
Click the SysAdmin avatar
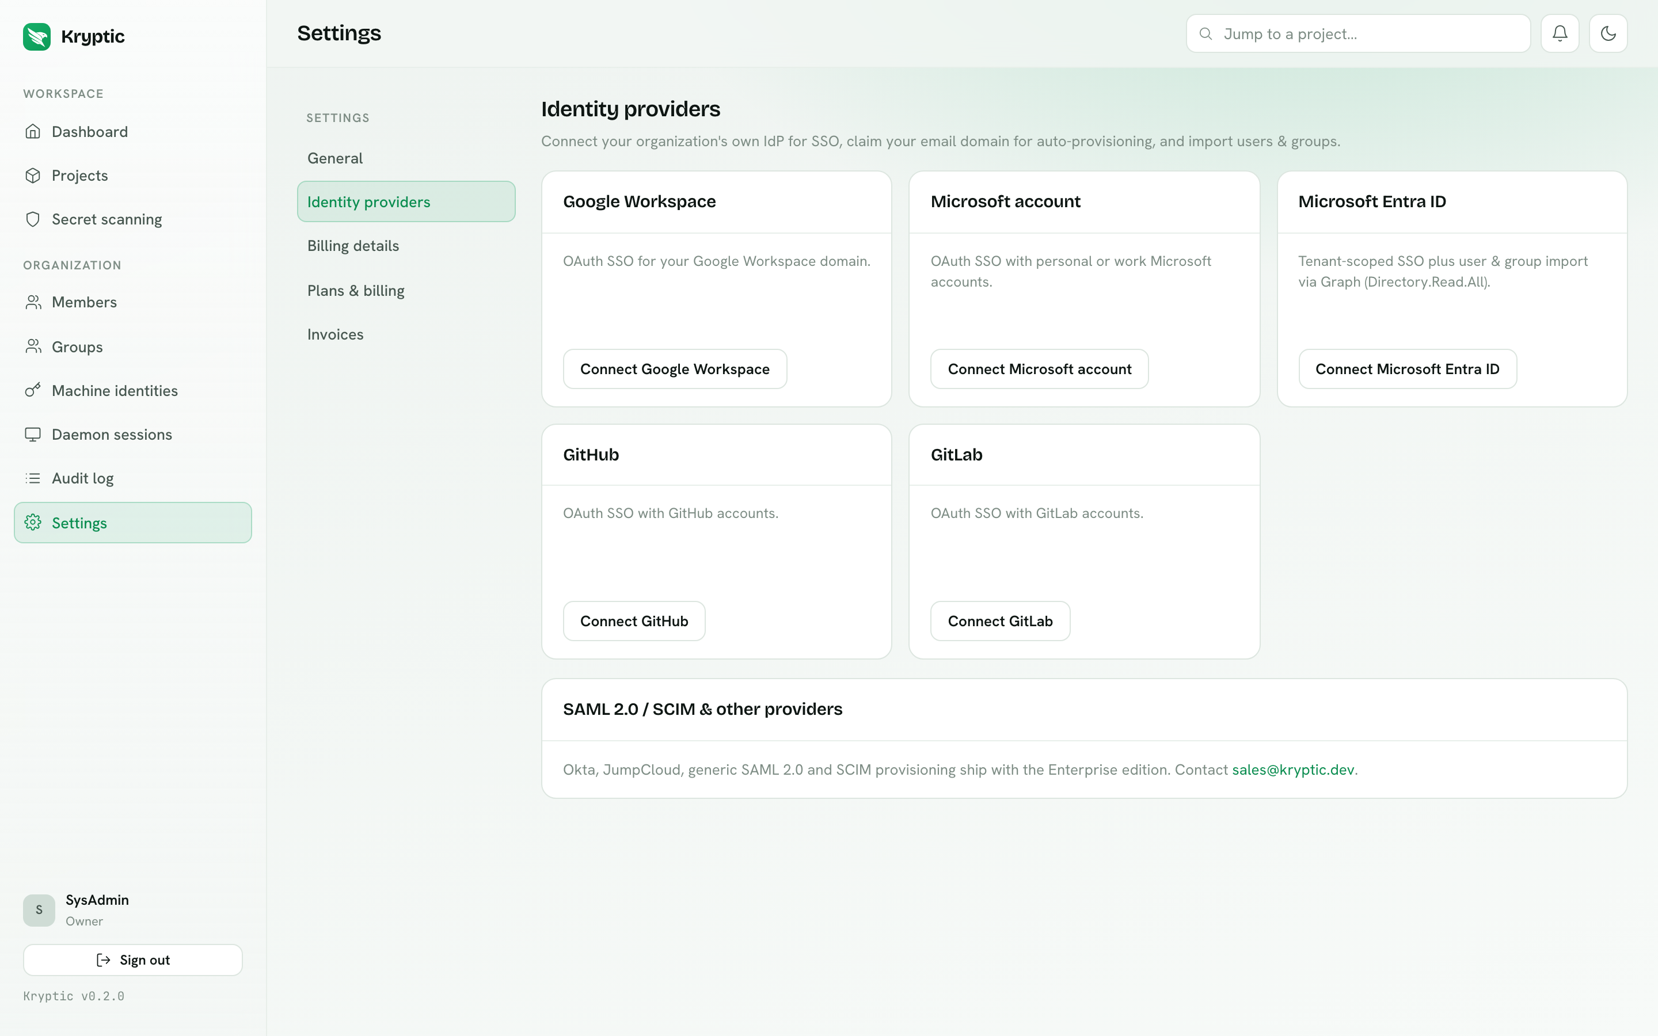tap(39, 910)
